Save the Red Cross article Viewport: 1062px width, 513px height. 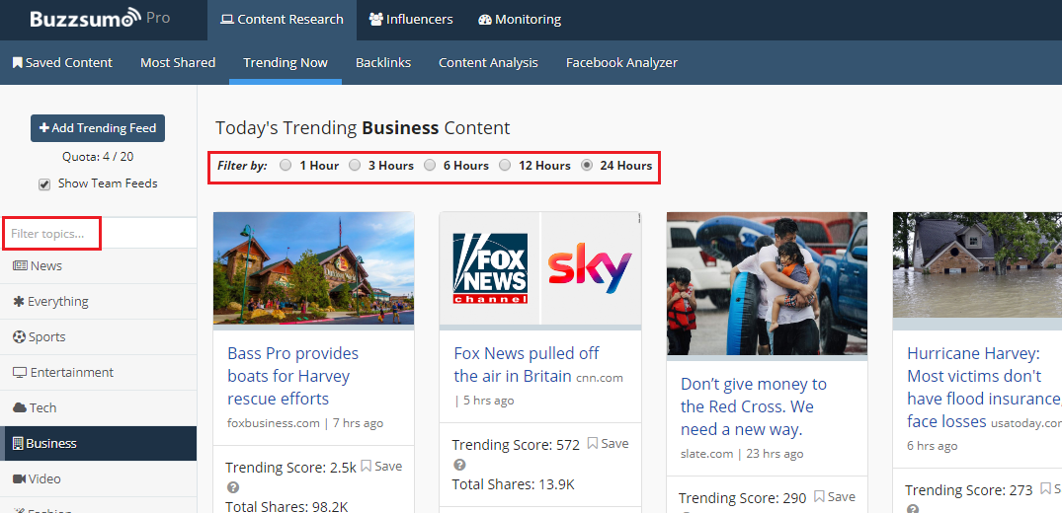(835, 497)
